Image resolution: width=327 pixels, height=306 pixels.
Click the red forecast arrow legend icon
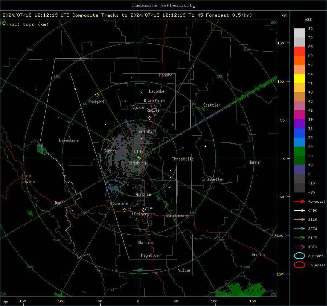(299, 201)
